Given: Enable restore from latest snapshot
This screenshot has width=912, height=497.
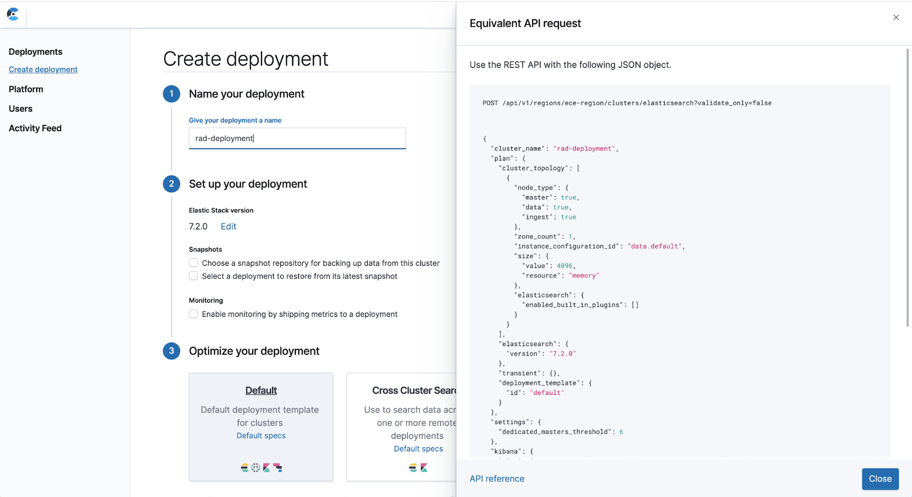Looking at the screenshot, I should pyautogui.click(x=193, y=276).
